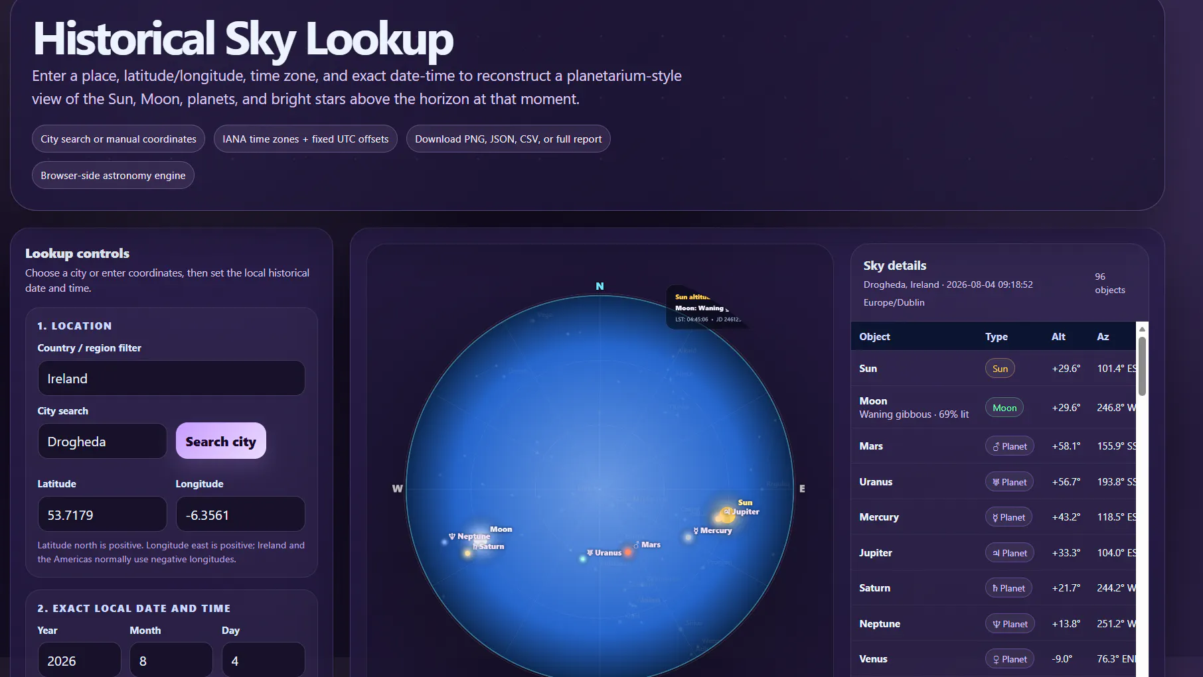Click the sky details table scrollbar thumb
Viewport: 1203px width, 677px height.
[x=1142, y=366]
